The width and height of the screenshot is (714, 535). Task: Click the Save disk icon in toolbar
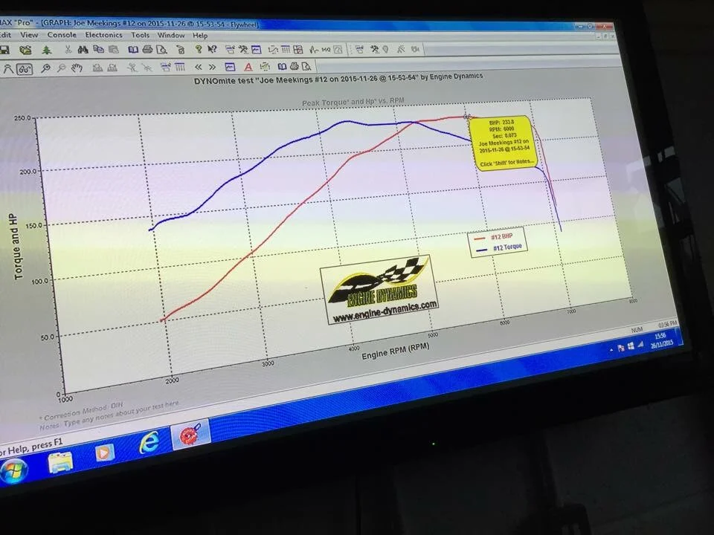click(x=4, y=50)
